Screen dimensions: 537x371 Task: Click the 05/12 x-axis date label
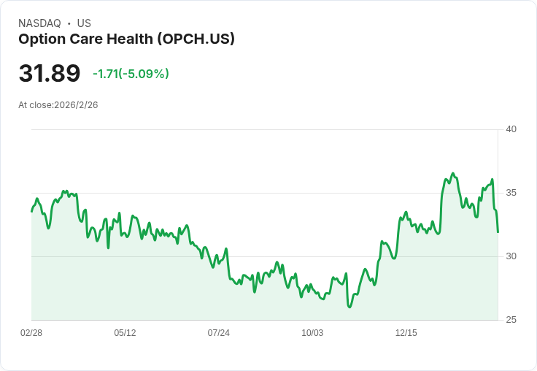(125, 333)
